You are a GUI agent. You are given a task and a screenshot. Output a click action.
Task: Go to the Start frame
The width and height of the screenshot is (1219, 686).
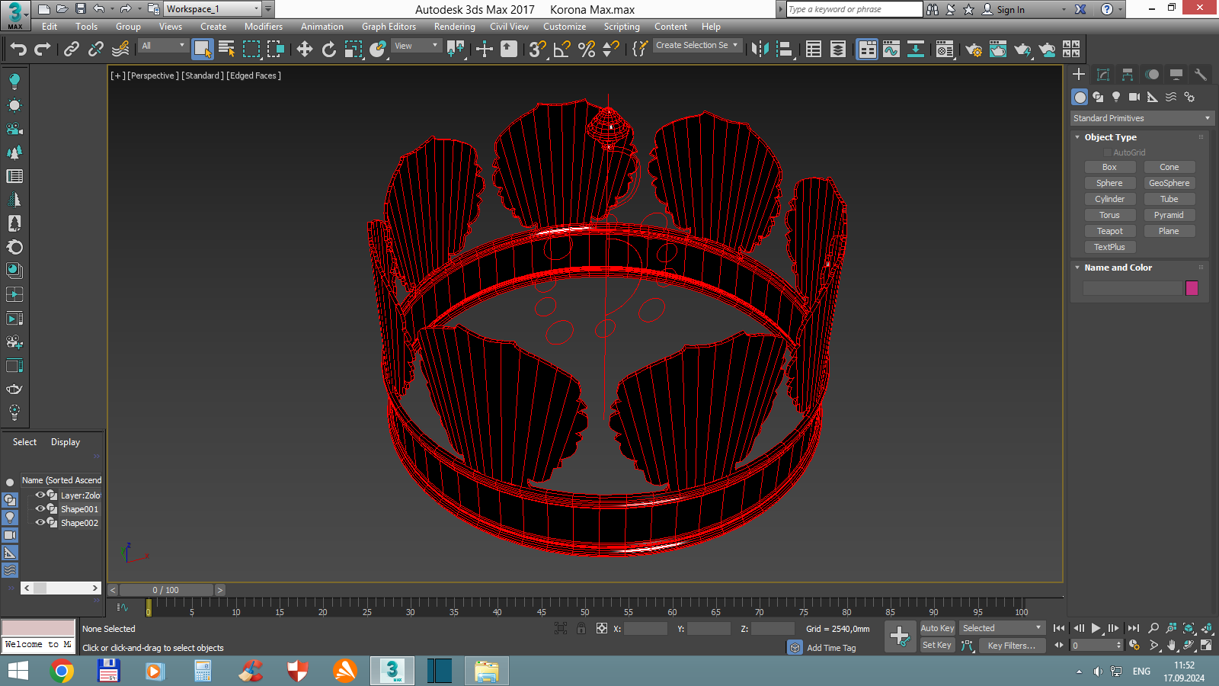pos(1059,628)
